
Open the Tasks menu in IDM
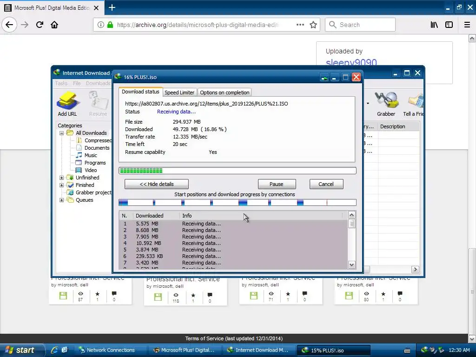[61, 83]
